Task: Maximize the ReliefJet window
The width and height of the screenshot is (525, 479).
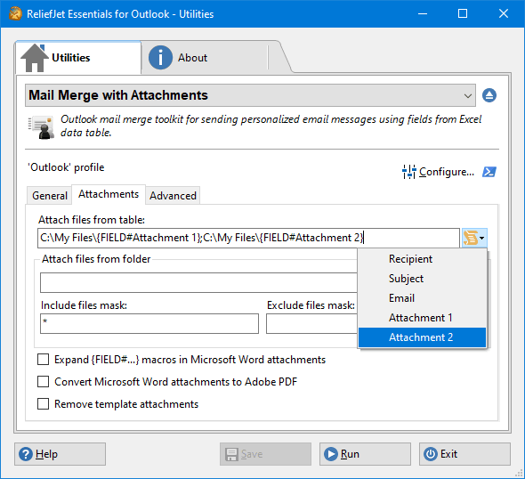Action: 463,13
